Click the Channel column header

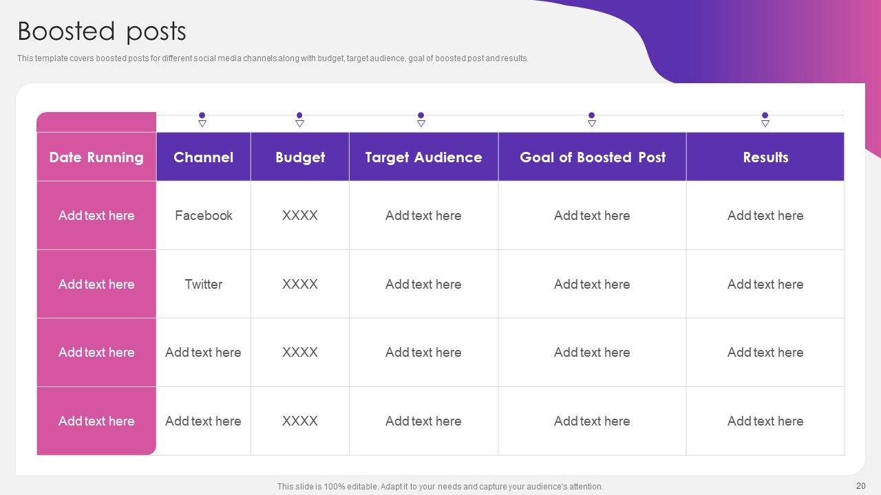point(203,157)
